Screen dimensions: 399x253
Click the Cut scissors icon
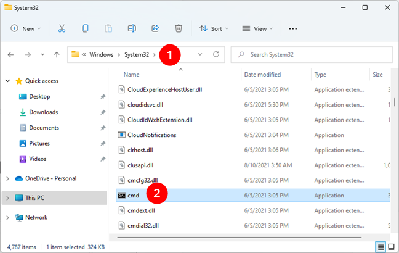point(62,28)
